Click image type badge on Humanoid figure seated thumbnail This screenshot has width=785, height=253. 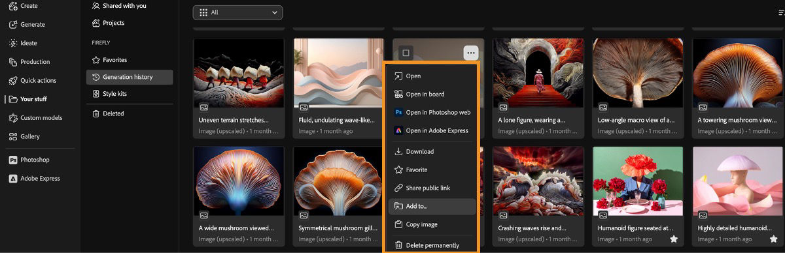click(x=603, y=215)
